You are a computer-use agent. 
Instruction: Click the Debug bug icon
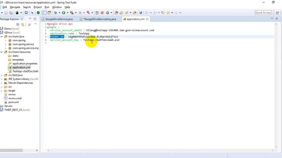56,13
